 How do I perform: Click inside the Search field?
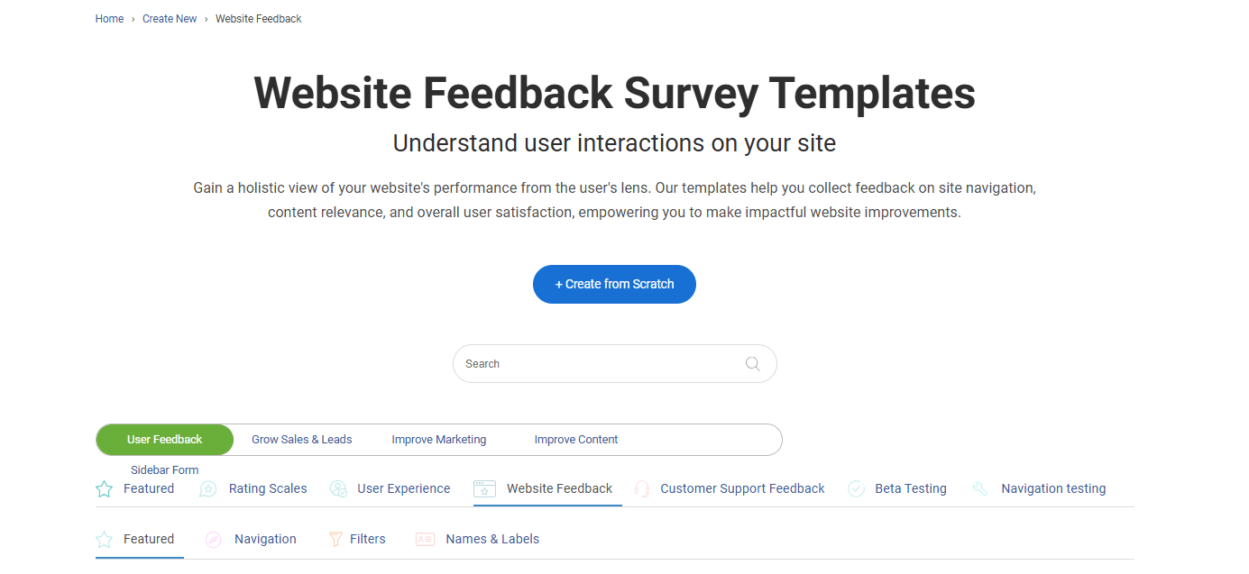(586, 363)
